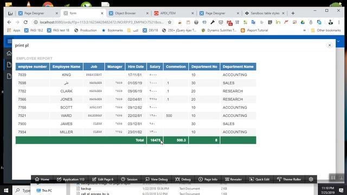Expand the user menu chevron at top right

tap(338, 41)
